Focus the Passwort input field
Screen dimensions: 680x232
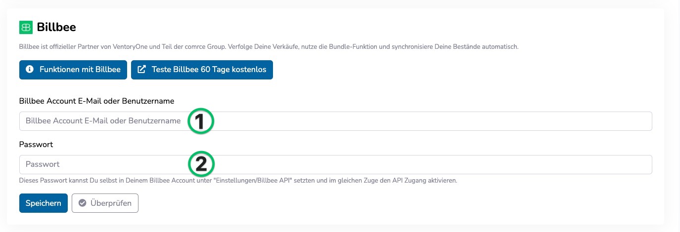click(335, 164)
